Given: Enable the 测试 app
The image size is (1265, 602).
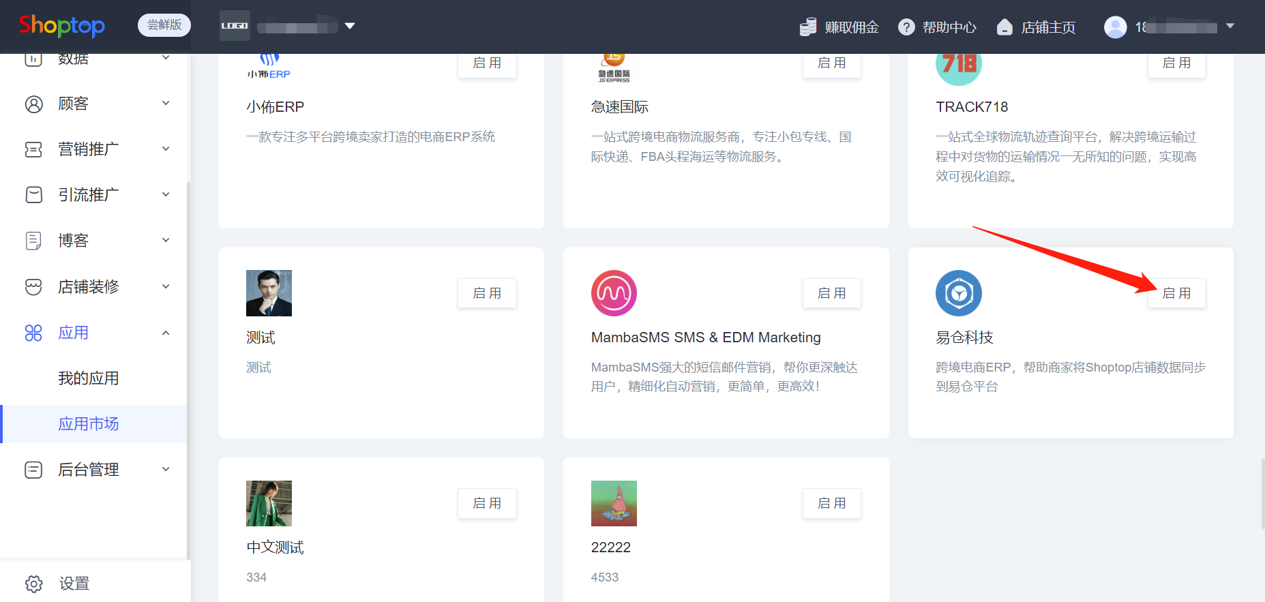Looking at the screenshot, I should pos(487,293).
